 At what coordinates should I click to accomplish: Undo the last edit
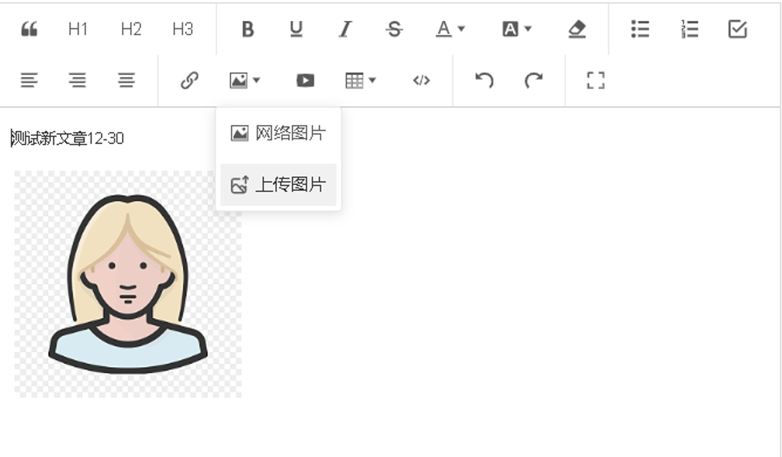click(485, 80)
